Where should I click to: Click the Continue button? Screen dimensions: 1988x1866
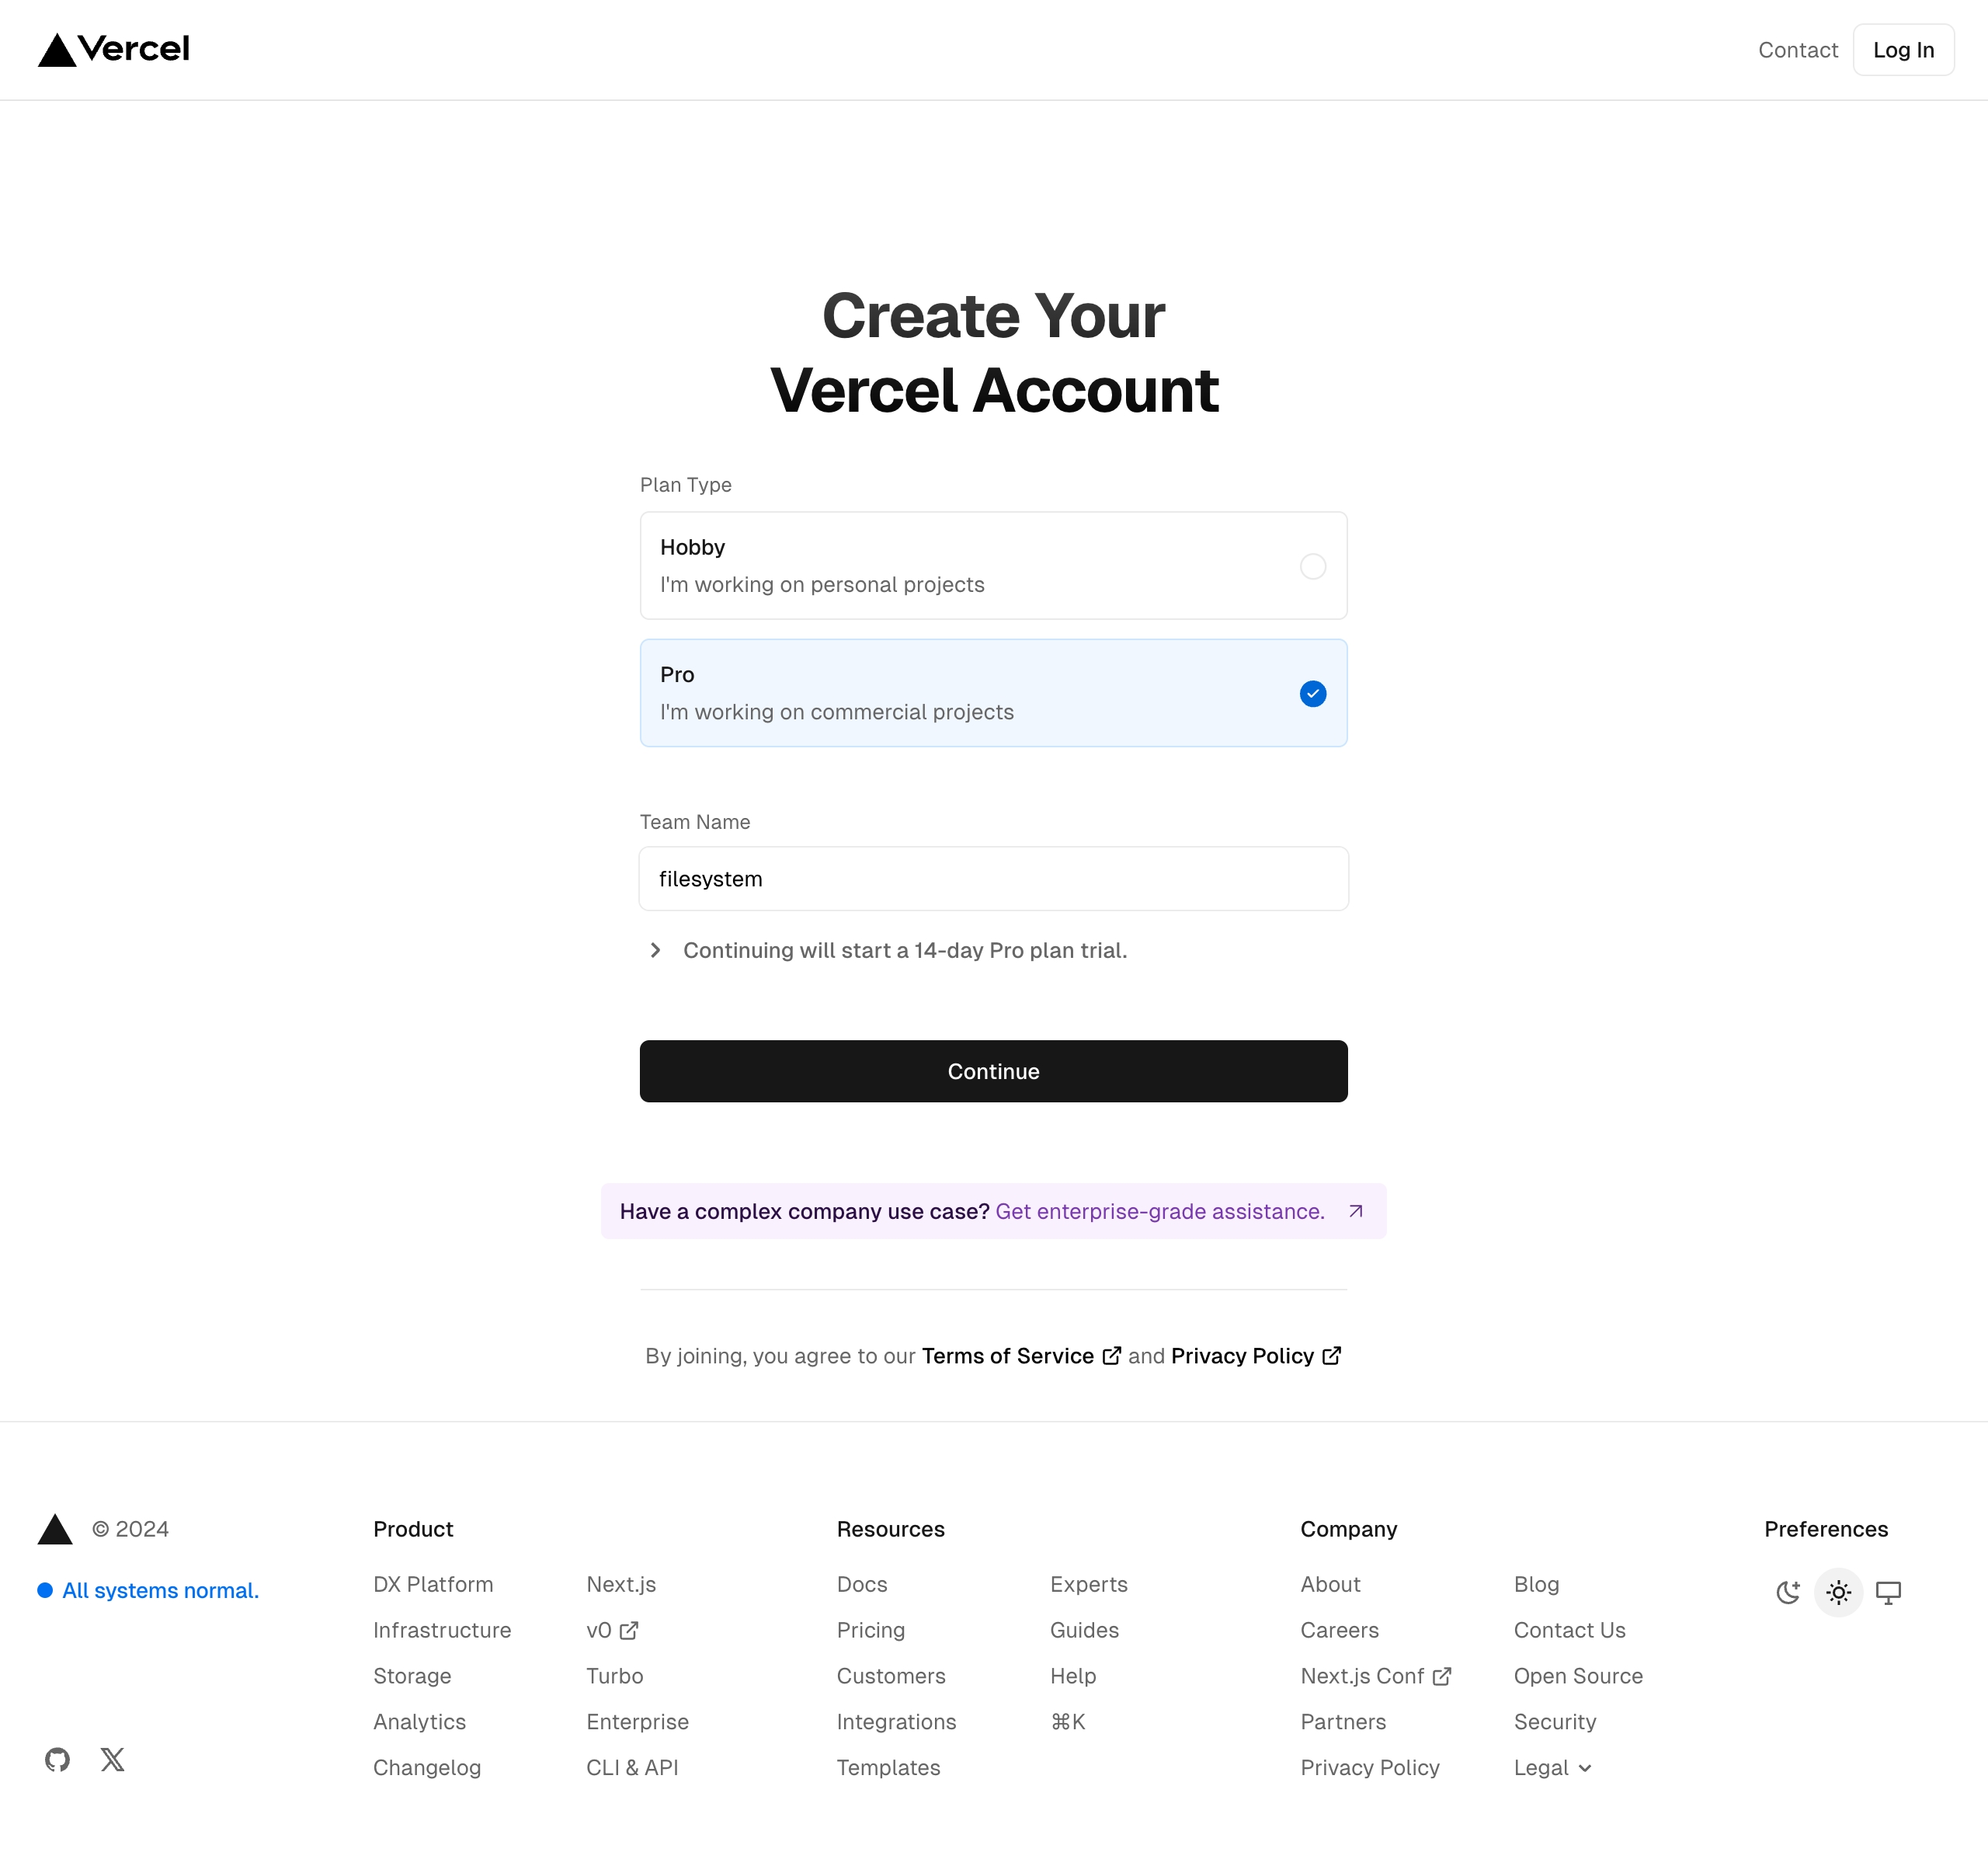point(994,1071)
